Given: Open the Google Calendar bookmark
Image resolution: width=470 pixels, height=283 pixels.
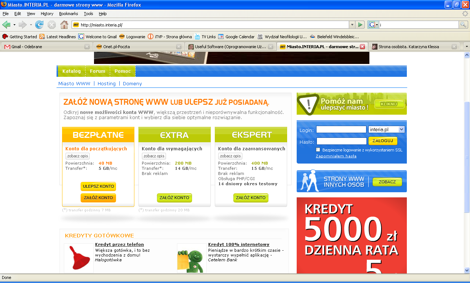Looking at the screenshot, I should pos(236,37).
